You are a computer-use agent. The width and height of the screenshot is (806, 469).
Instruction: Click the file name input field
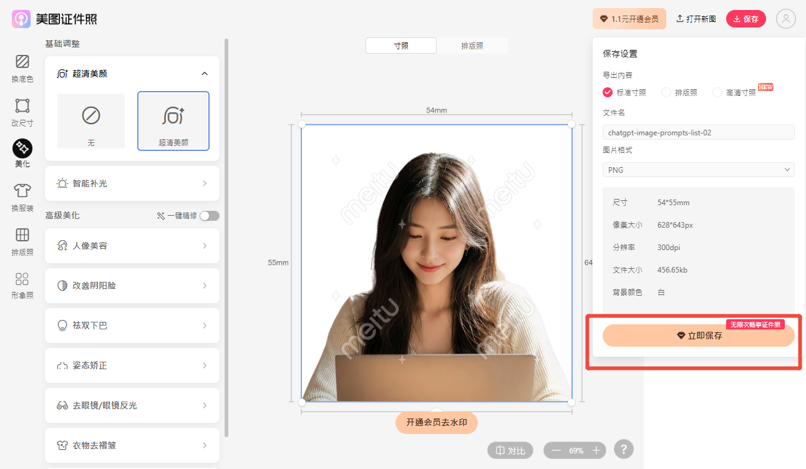click(x=699, y=132)
